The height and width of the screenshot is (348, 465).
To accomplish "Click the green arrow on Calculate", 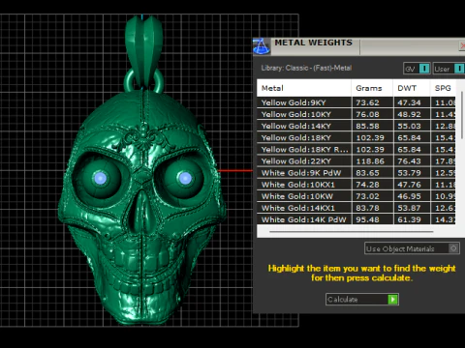I will [392, 300].
